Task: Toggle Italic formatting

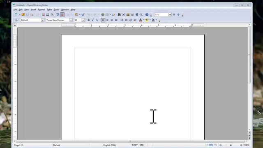Action: [93, 20]
